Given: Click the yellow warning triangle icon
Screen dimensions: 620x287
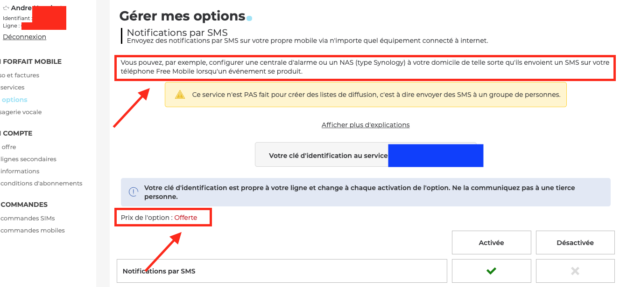Looking at the screenshot, I should click(180, 95).
